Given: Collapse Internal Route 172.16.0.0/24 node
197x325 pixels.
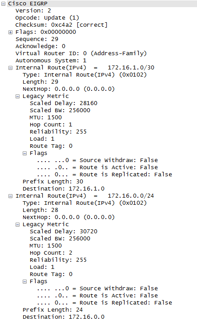Looking at the screenshot, I should coord(10,196).
